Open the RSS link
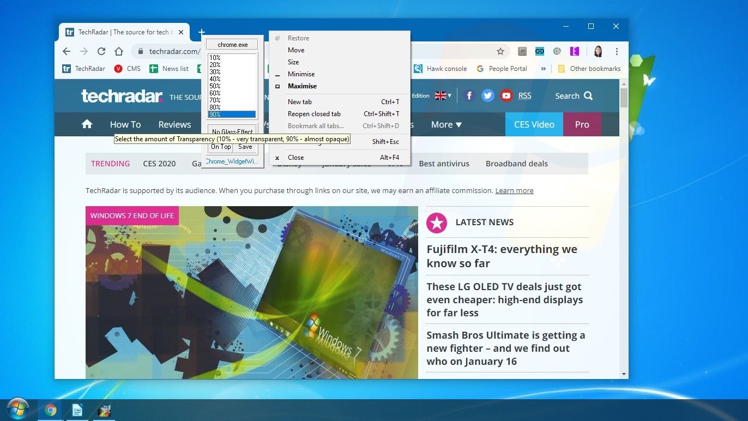Image resolution: width=748 pixels, height=421 pixels. pyautogui.click(x=524, y=96)
